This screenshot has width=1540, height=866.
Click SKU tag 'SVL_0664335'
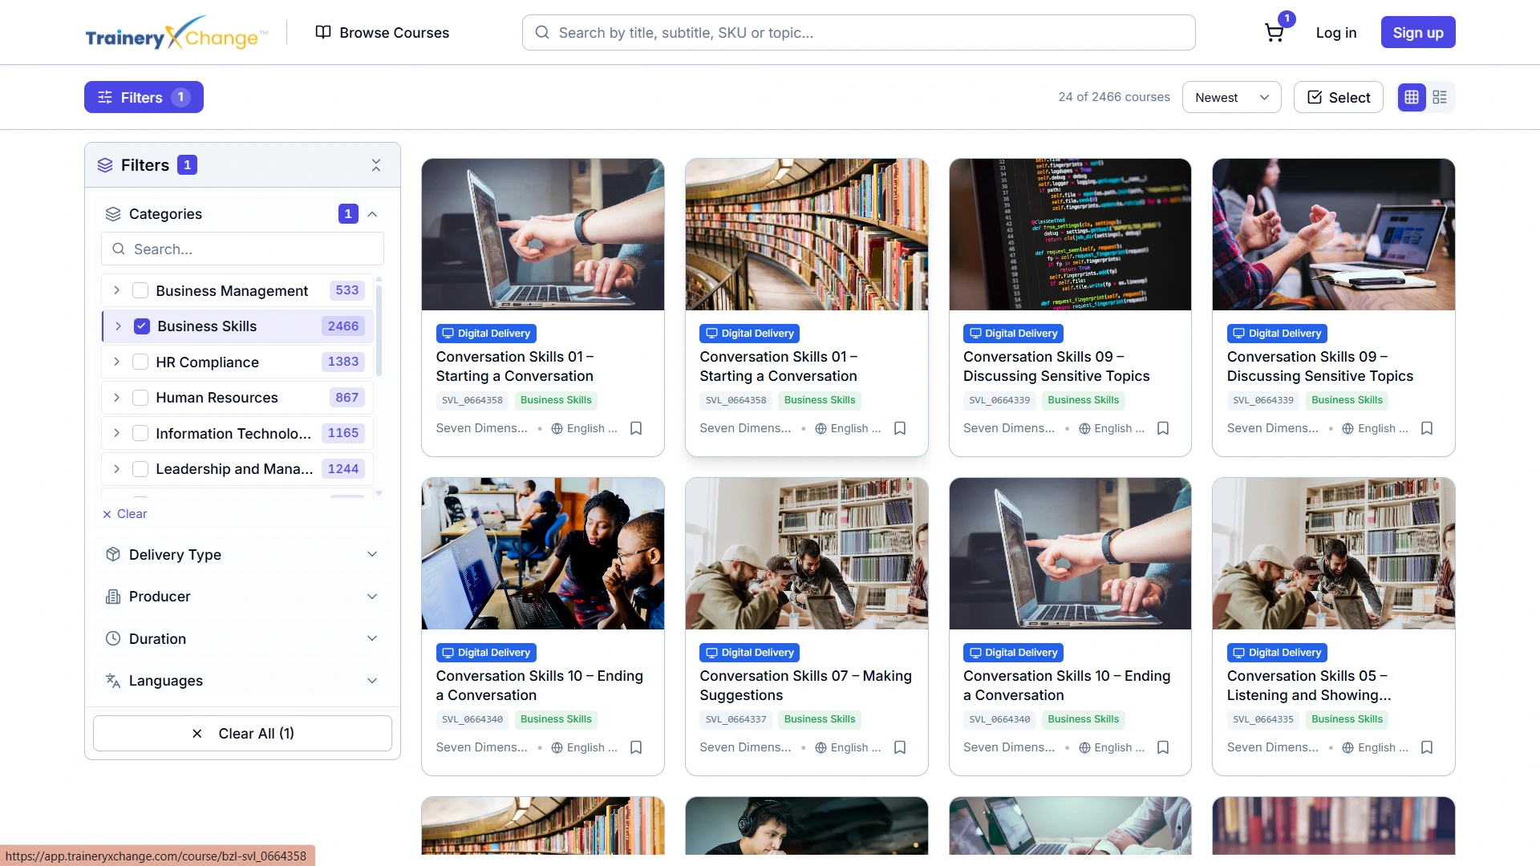pyautogui.click(x=1263, y=719)
